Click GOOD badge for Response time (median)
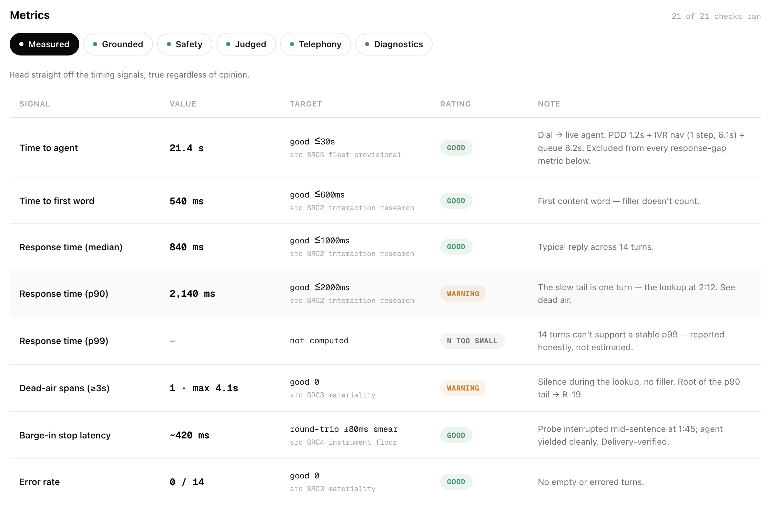The image size is (768, 506). [x=456, y=247]
